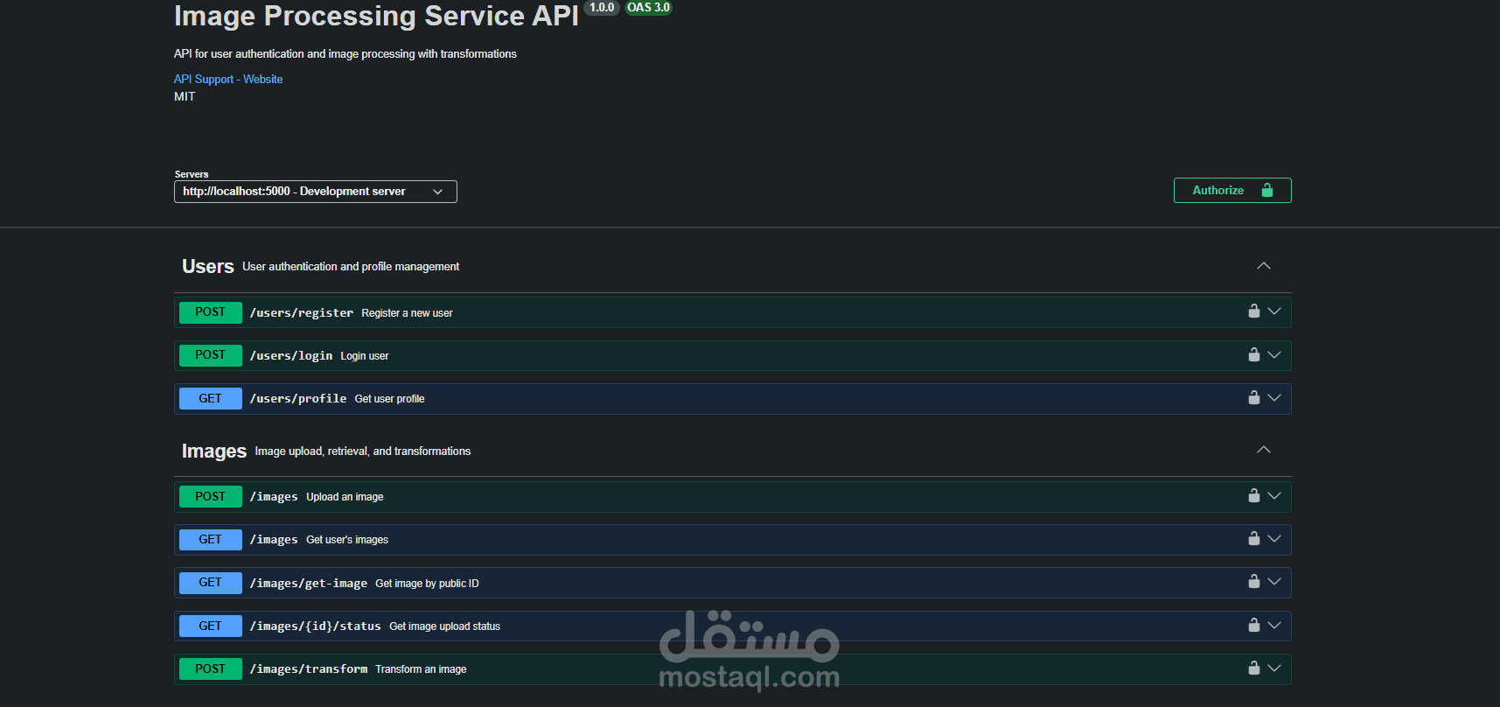Click the lock icon on /users/login row
The width and height of the screenshot is (1500, 707).
[1253, 354]
